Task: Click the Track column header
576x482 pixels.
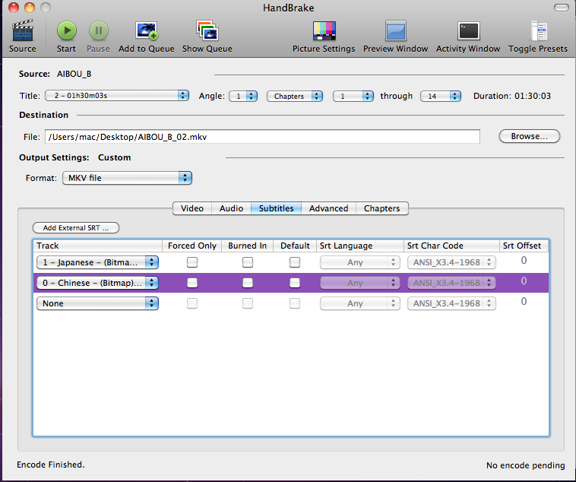Action: coord(98,246)
